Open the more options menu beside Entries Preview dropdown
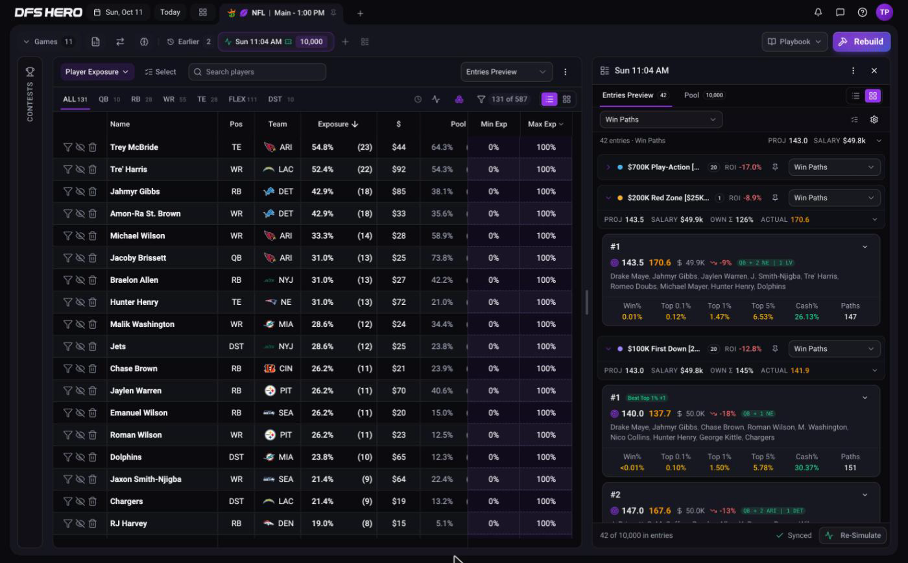Image resolution: width=908 pixels, height=563 pixels. [x=565, y=72]
